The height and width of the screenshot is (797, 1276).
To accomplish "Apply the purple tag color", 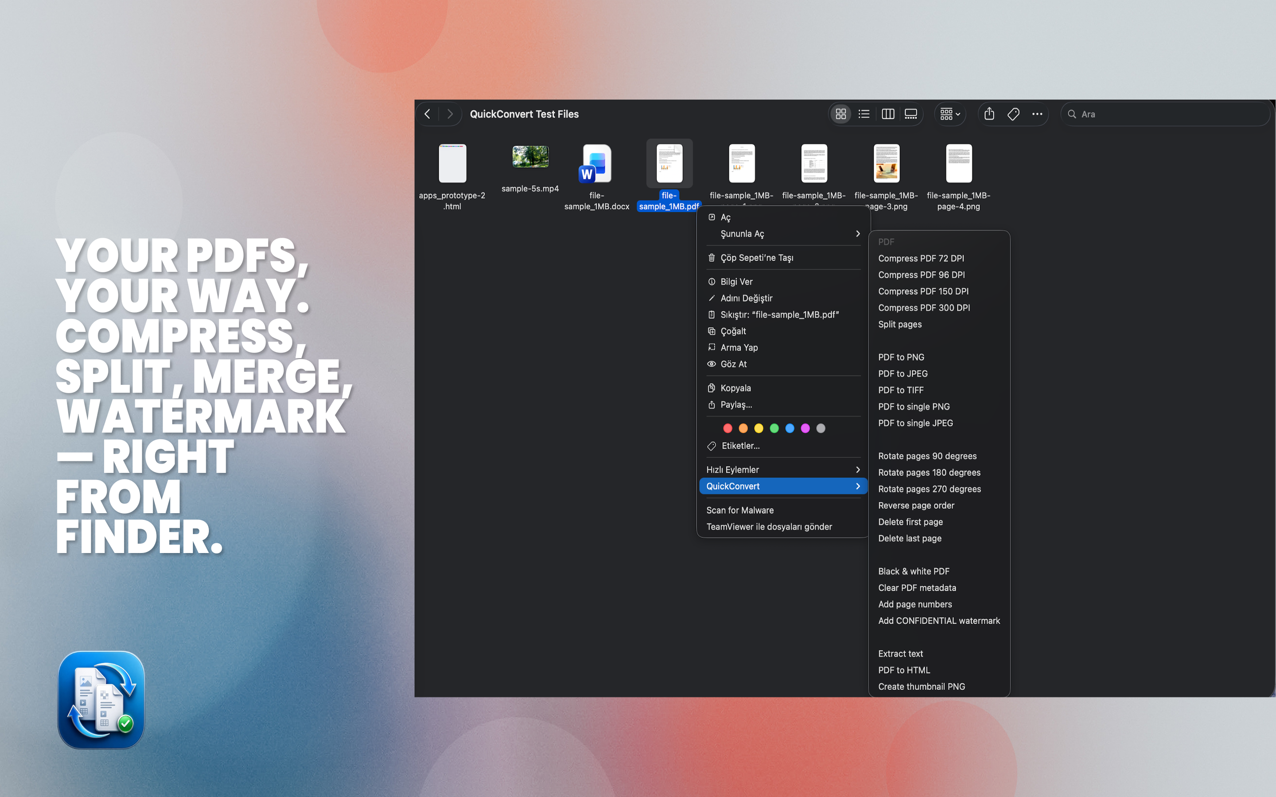I will 805,428.
